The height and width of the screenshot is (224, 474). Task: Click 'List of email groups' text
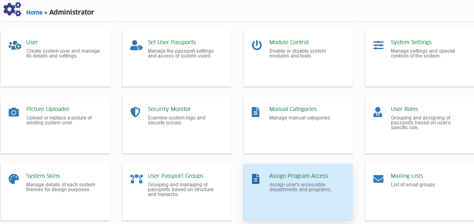point(413,185)
